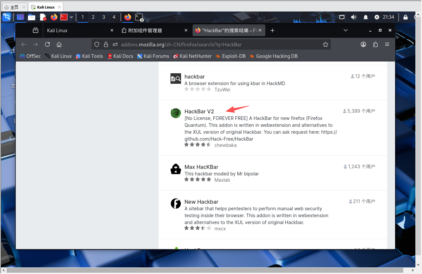Screen dimensions: 422x274
Task: Bookmark this page with the star icon
Action: pos(326,44)
